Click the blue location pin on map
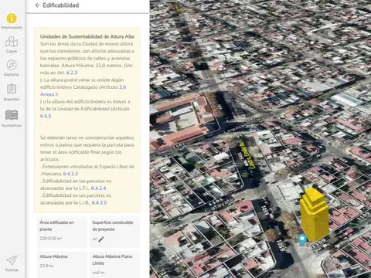 302,239
